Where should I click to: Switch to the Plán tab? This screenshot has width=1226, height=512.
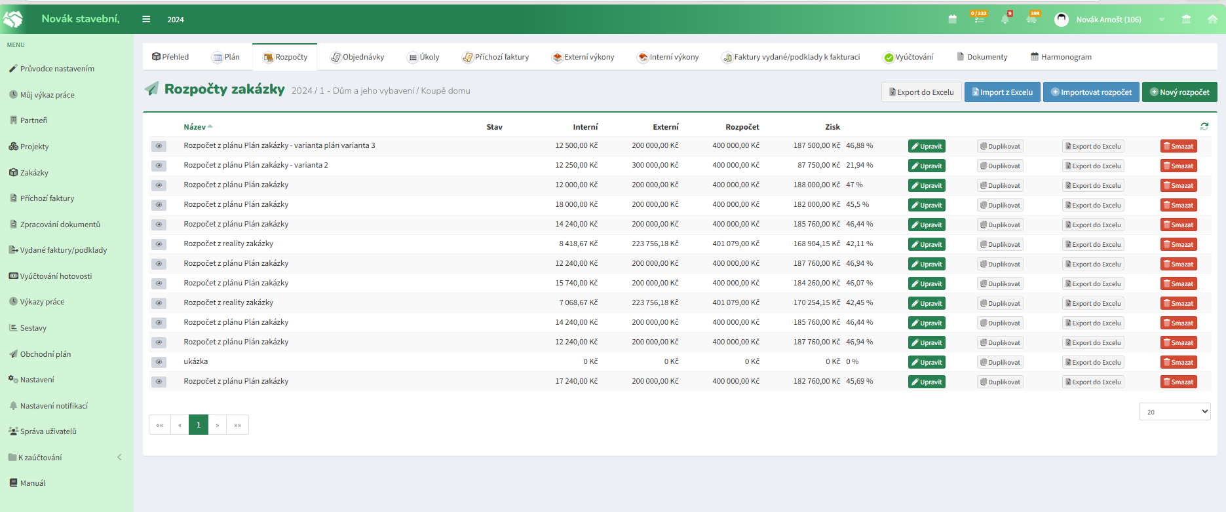tap(225, 57)
